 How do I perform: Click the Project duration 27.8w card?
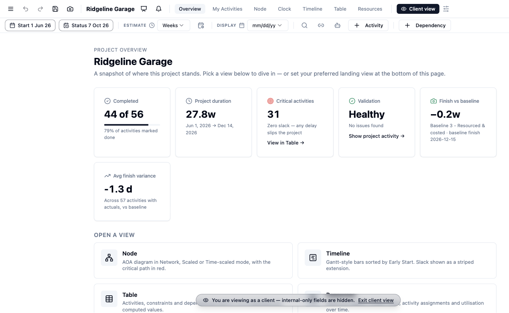[x=213, y=122]
